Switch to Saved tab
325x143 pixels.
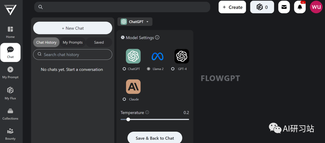click(99, 42)
